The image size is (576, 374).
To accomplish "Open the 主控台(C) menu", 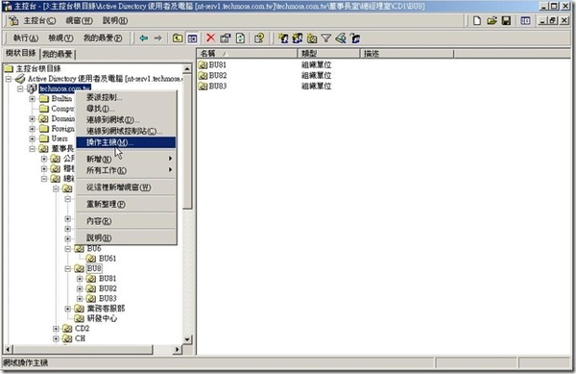I will 39,20.
